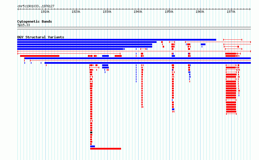
Task: Click the blue variant bar starting at 1910k
Action: (148, 63)
